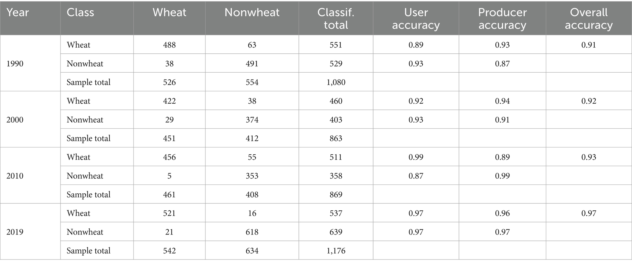Select the 2010 year cell
Image resolution: width=632 pixels, height=265 pixels.
coord(15,176)
